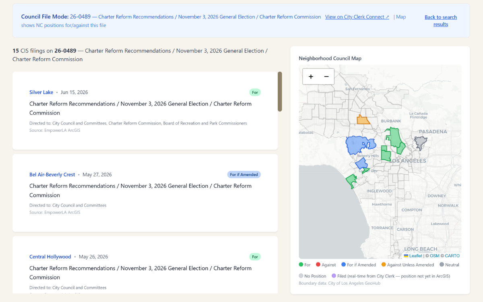Click the For badge on Silver Lake filing

[255, 92]
